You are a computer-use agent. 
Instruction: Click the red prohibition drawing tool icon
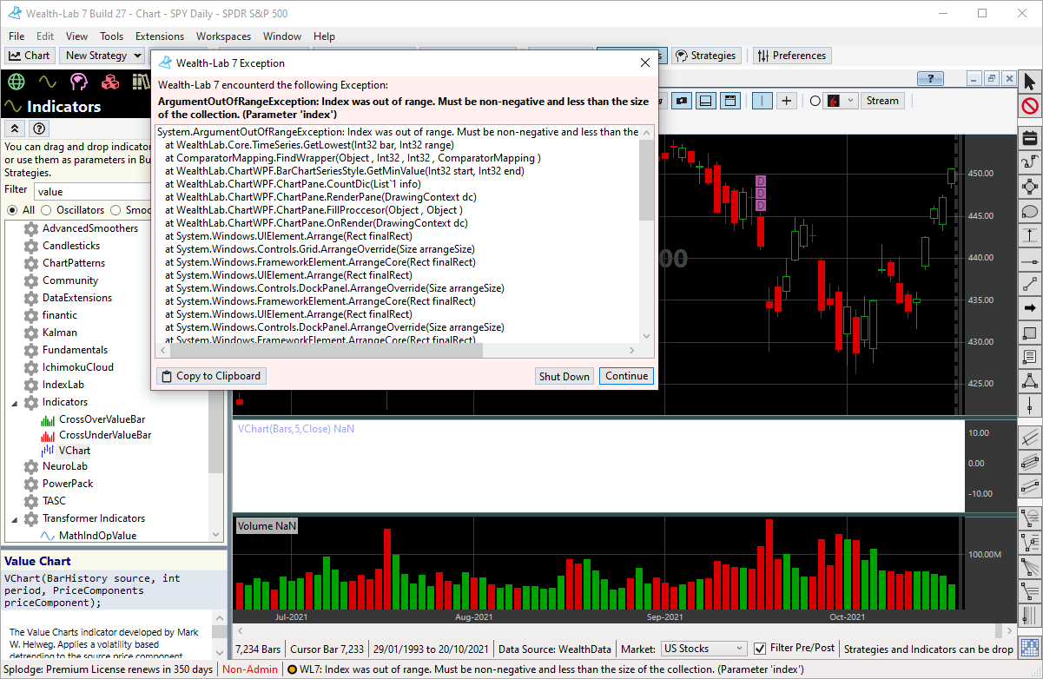point(1030,107)
